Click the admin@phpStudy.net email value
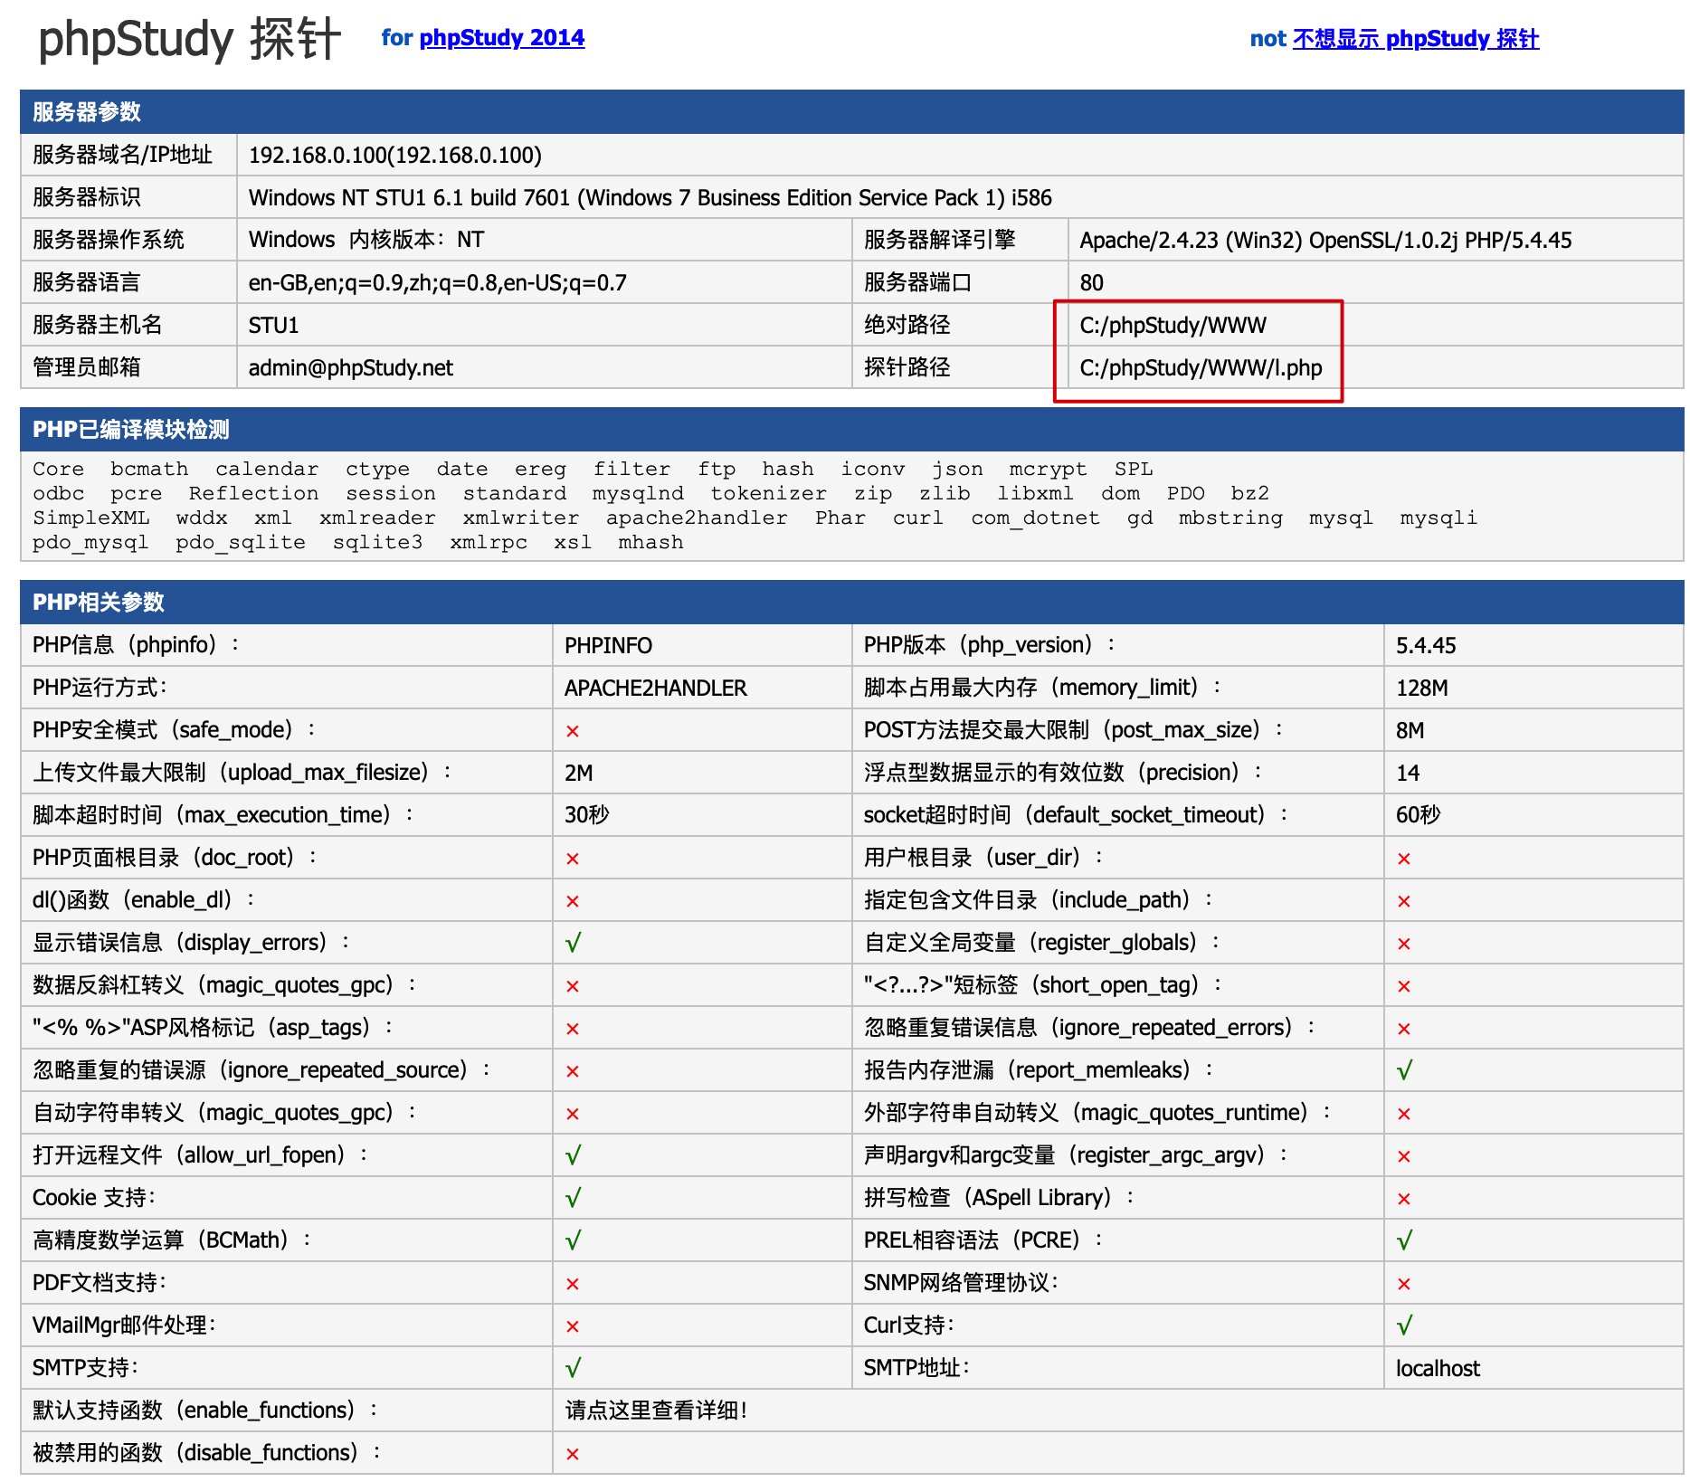This screenshot has height=1482, width=1690. pos(351,367)
